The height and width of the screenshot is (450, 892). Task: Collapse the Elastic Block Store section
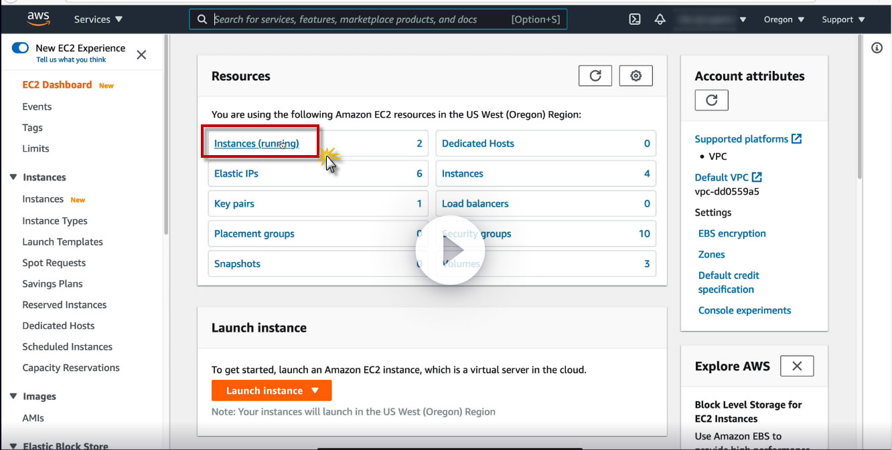[x=13, y=445]
